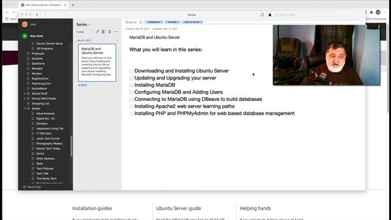This screenshot has width=391, height=220.
Task: Open the IT PRO EDU notebook
Action: tap(44, 134)
